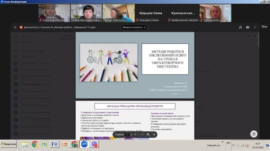Zoom in with the plus icon
Image resolution: width=270 pixels, height=151 pixels.
[x=154, y=134]
